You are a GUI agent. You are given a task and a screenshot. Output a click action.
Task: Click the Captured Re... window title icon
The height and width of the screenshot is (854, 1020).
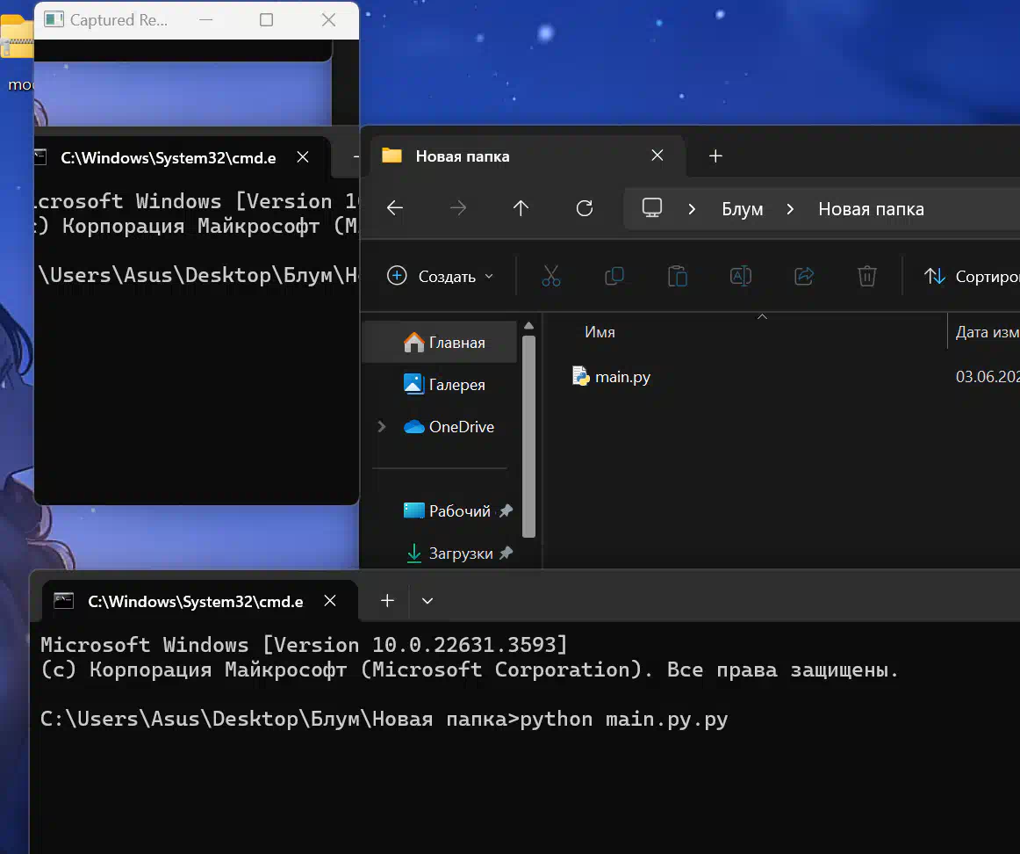(54, 19)
